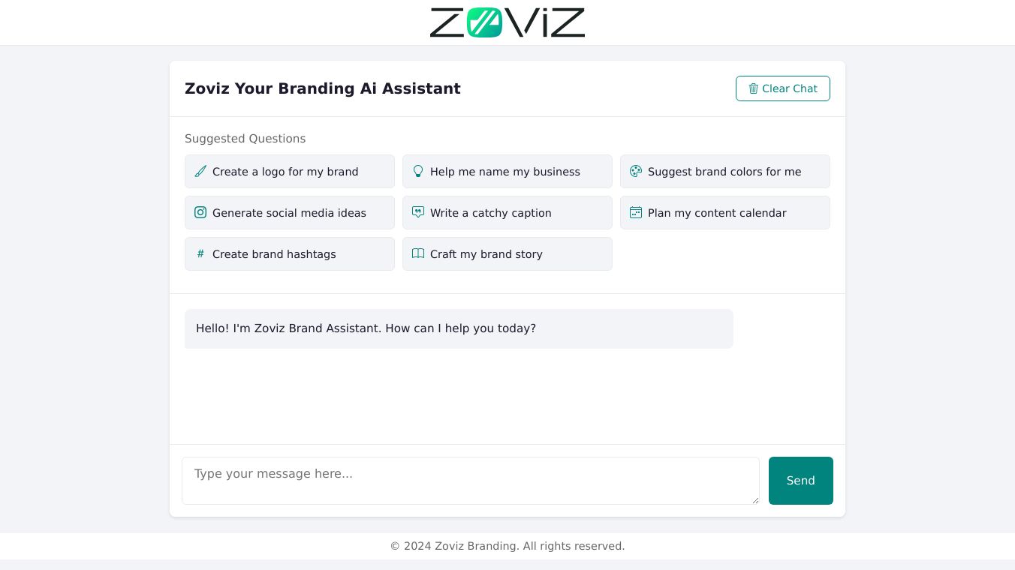The image size is (1015, 570).
Task: Click the palette icon for brand colors
Action: 636,171
